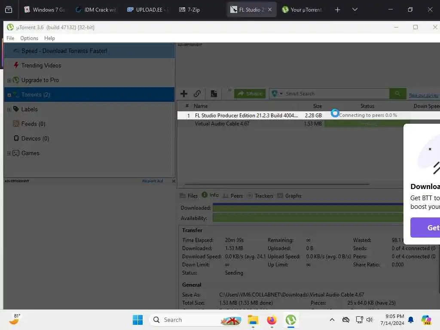The height and width of the screenshot is (330, 440).
Task: Sort by Down Speed column header
Action: (x=427, y=106)
